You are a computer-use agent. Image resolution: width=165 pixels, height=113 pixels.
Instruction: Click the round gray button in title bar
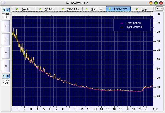(3, 3)
